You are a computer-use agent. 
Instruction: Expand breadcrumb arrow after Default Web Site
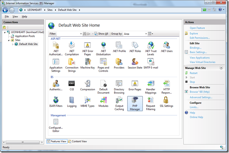(79, 10)
